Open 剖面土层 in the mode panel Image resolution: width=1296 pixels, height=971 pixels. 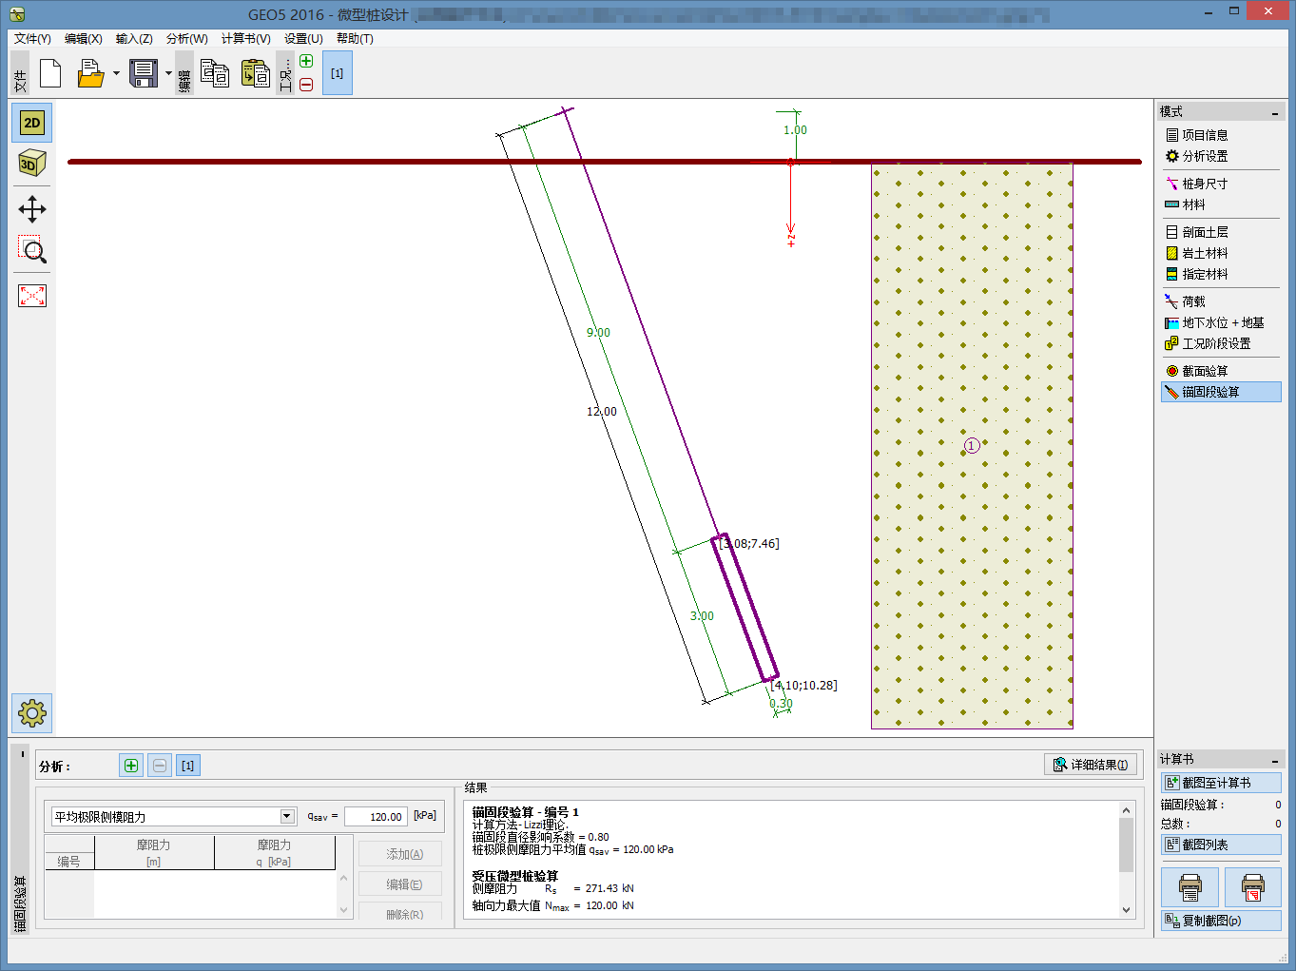point(1221,232)
